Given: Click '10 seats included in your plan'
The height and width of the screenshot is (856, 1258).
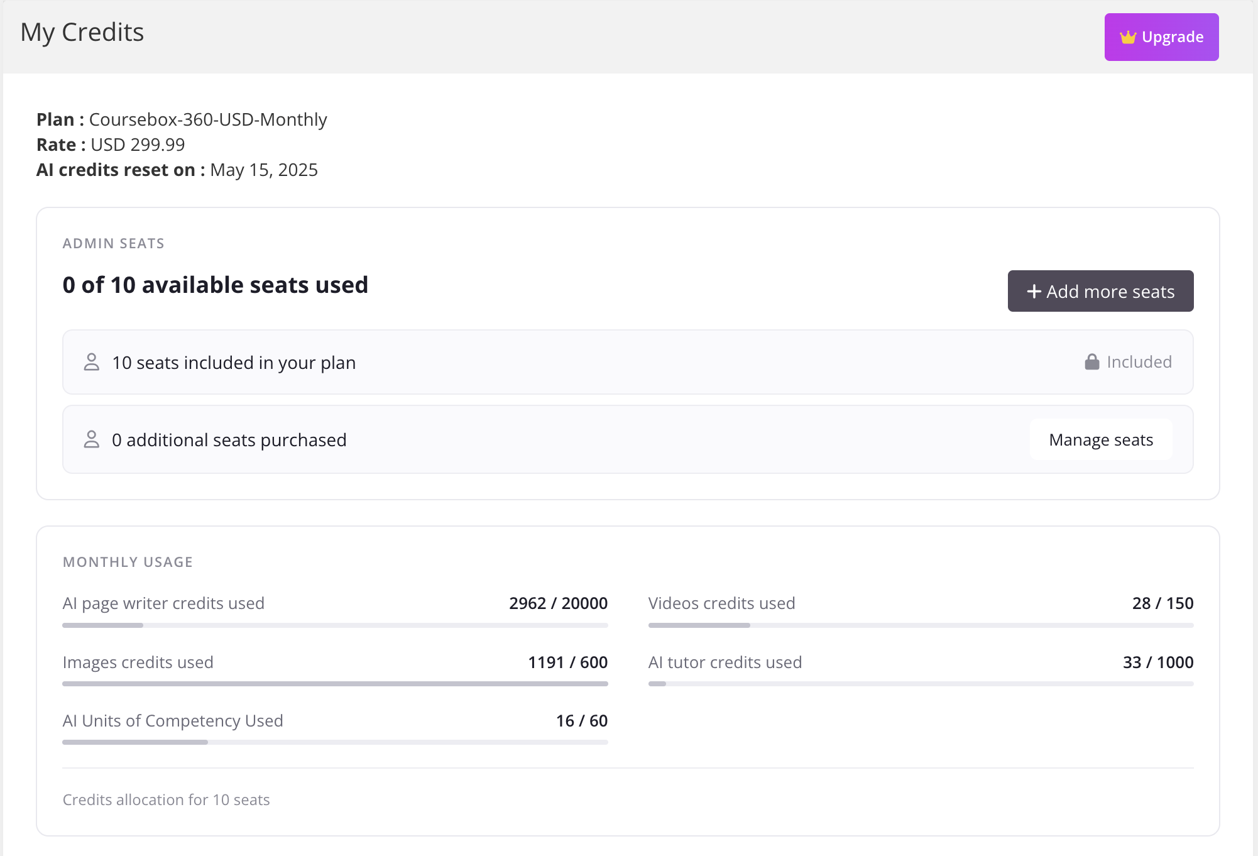Looking at the screenshot, I should point(234,363).
